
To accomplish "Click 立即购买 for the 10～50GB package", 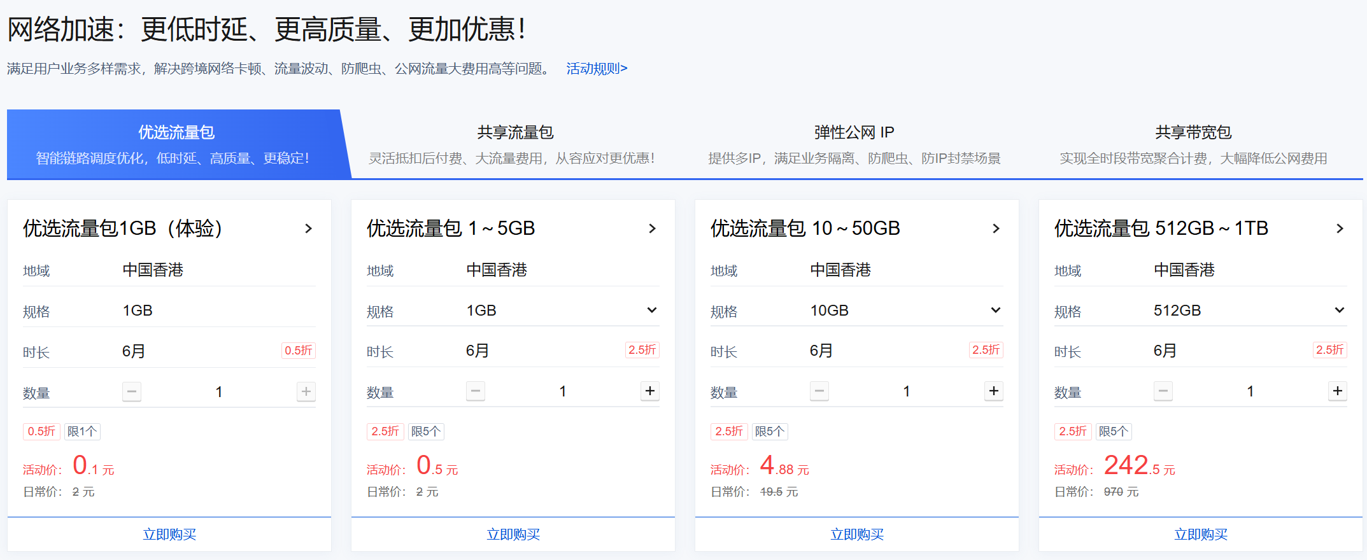I will coord(857,535).
